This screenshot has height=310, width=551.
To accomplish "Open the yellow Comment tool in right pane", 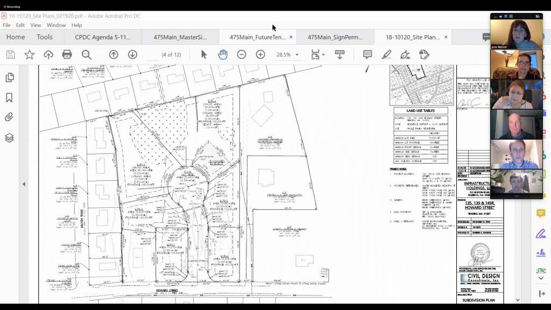I will (541, 213).
